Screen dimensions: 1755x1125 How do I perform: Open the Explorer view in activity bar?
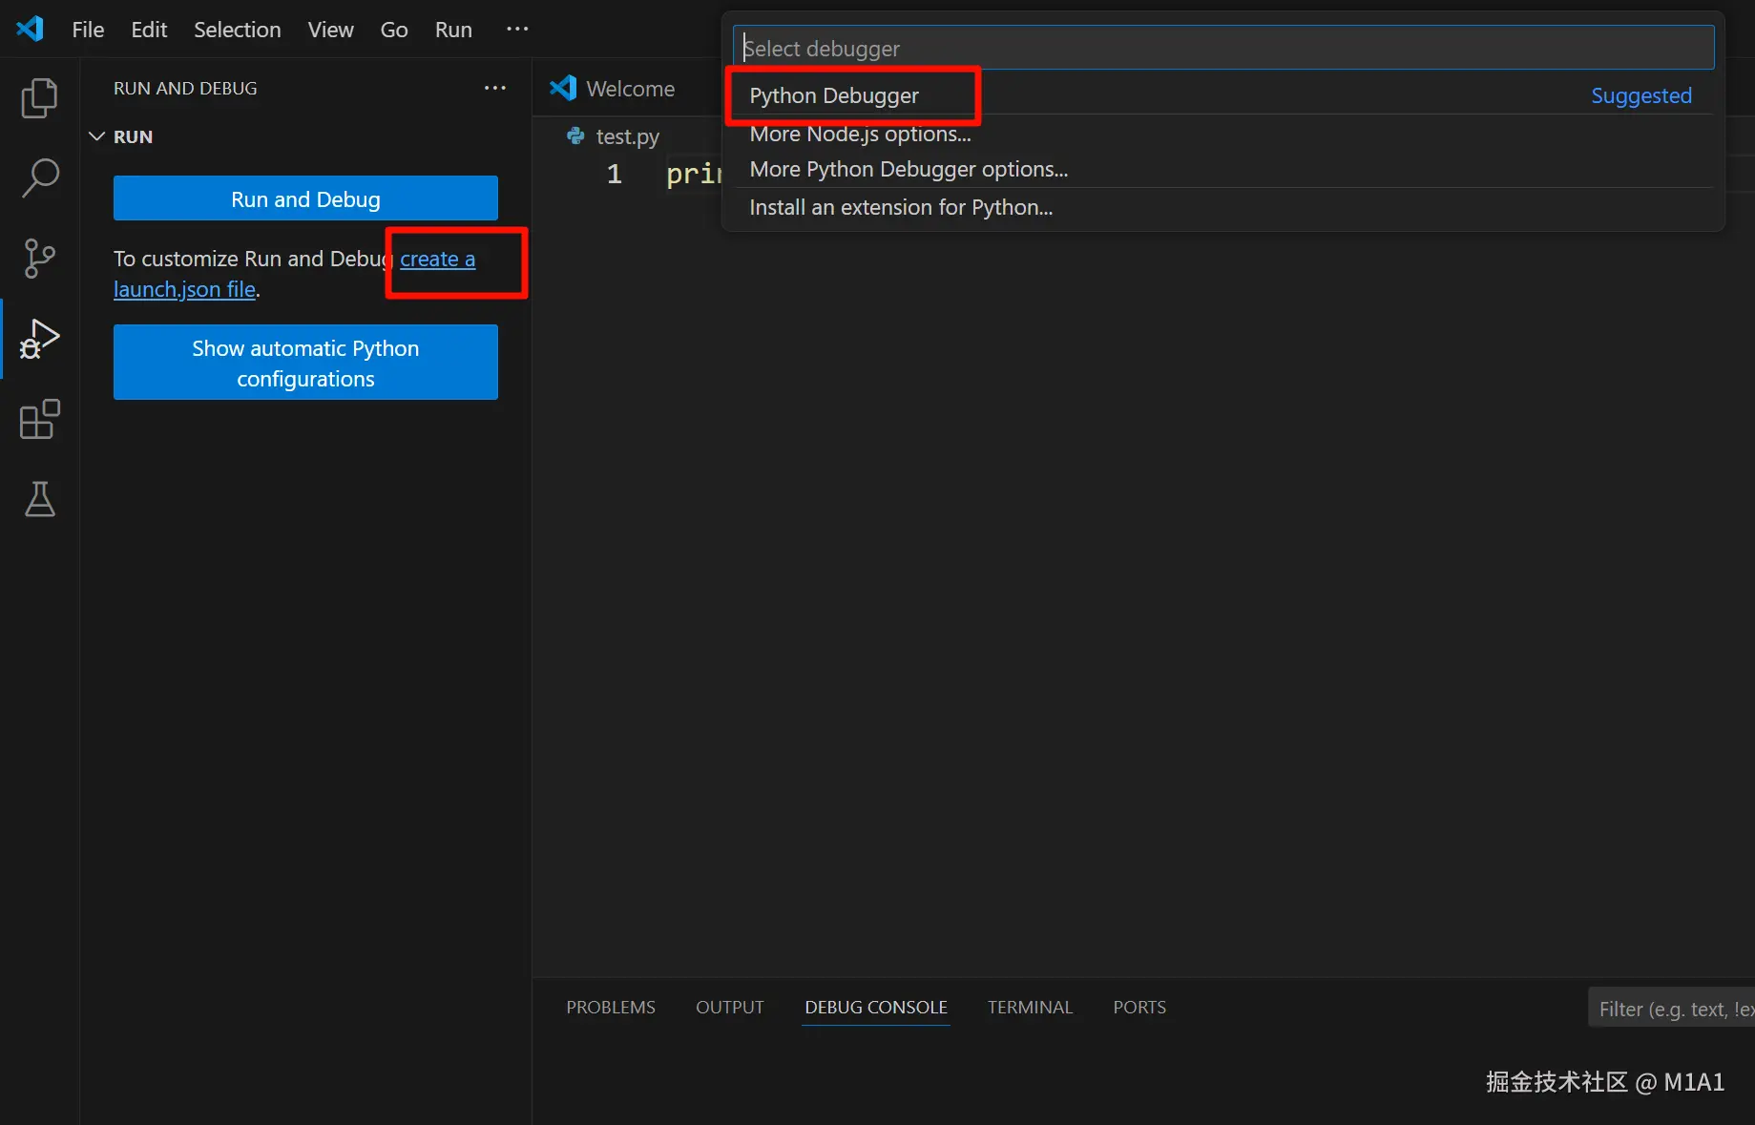[x=39, y=97]
